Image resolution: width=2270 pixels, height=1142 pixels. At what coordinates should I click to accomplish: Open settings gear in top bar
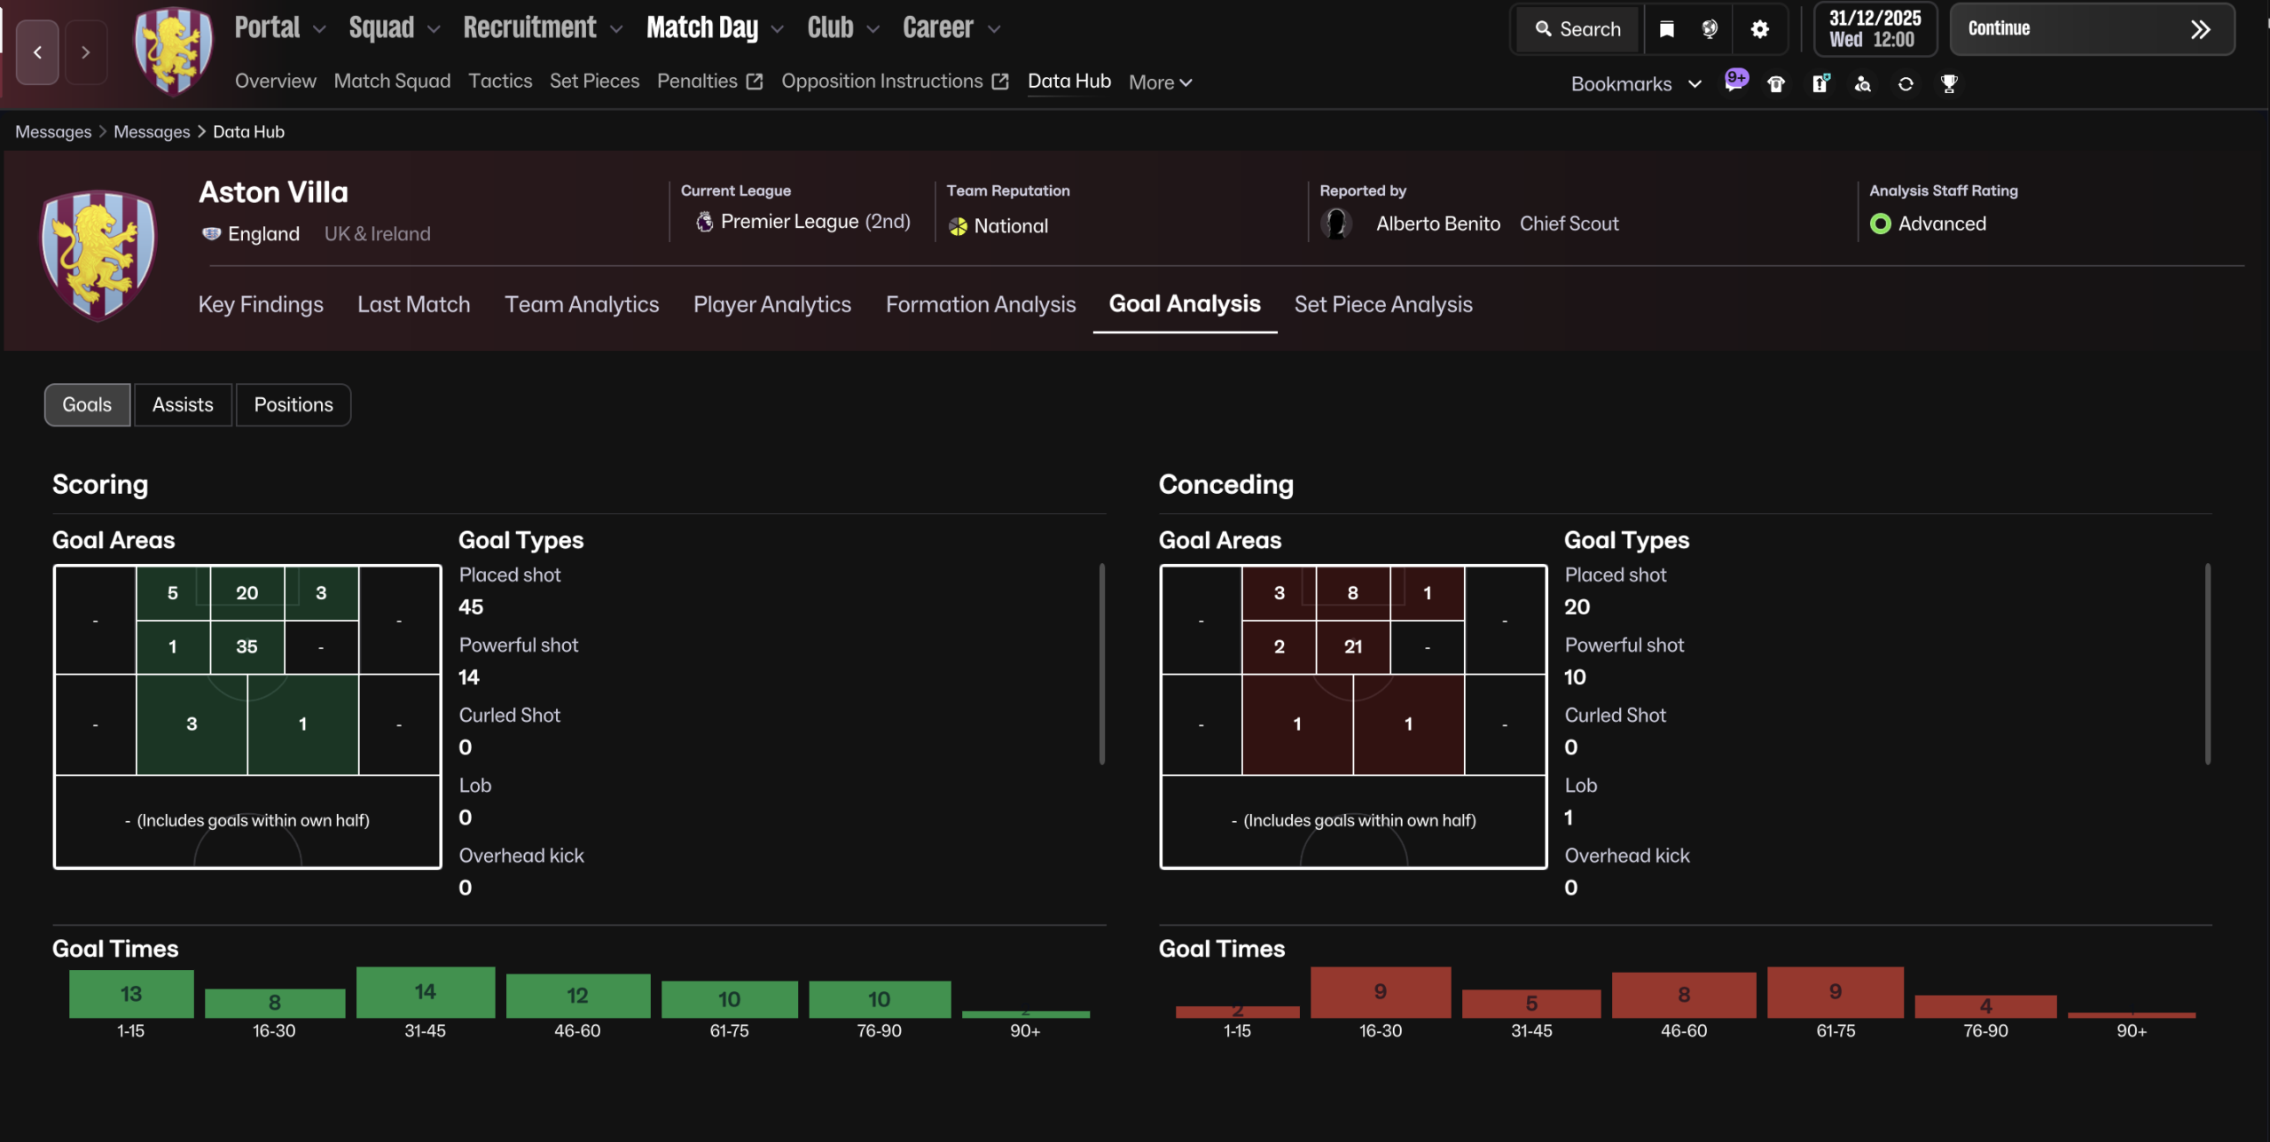[x=1760, y=29]
